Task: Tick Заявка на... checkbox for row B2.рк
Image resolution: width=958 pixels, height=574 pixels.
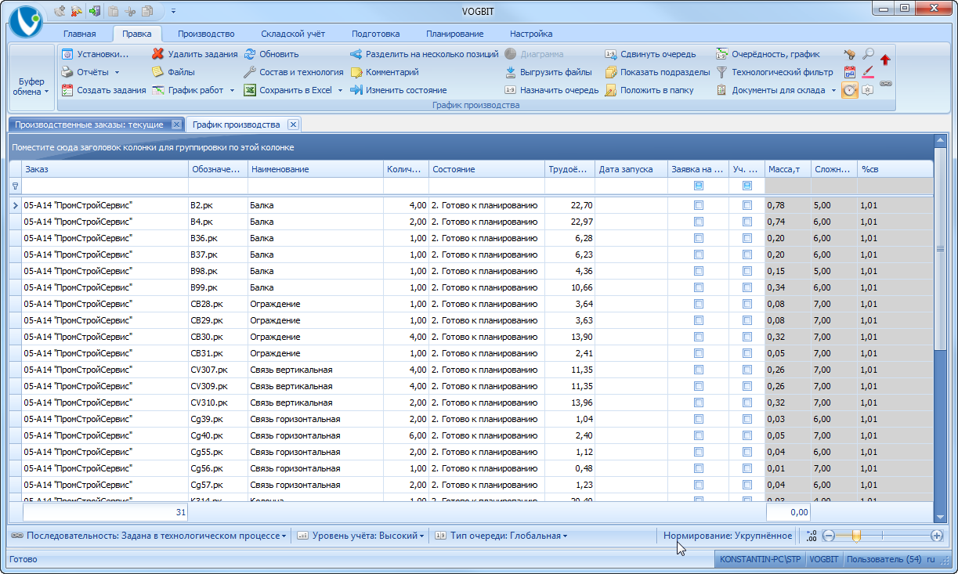Action: pos(699,205)
